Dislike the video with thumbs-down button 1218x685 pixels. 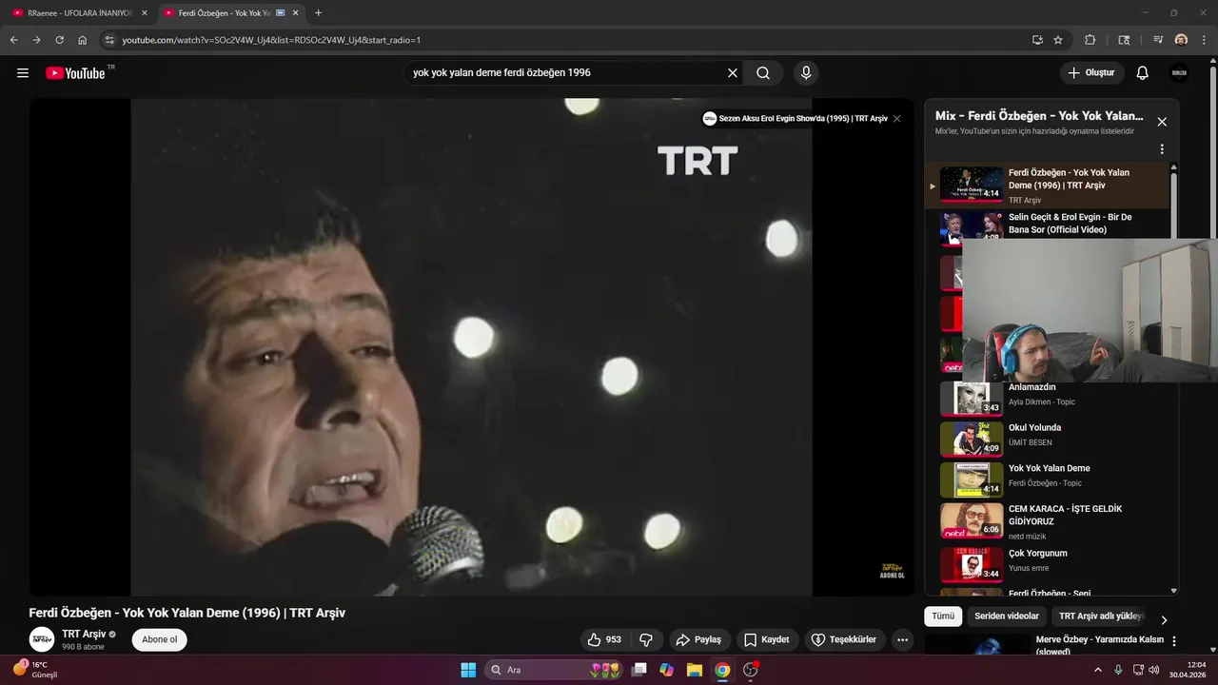click(646, 639)
